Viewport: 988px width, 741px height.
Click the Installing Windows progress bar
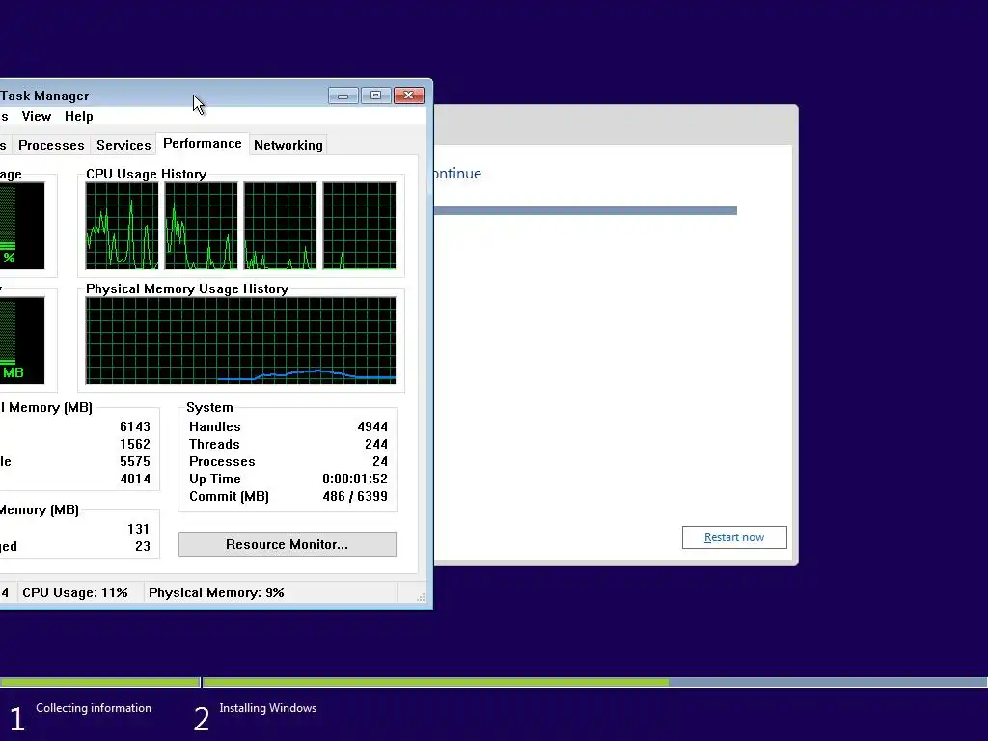pyautogui.click(x=594, y=682)
